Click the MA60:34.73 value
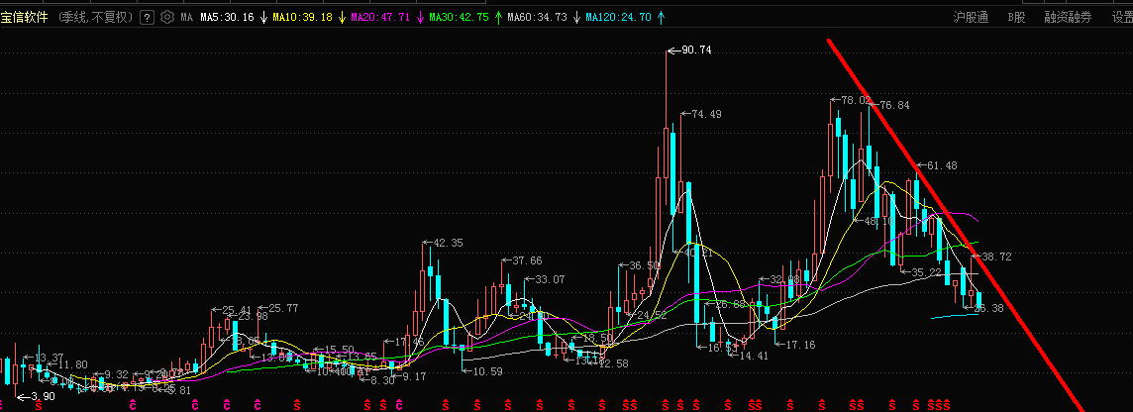The image size is (1133, 412). tap(537, 18)
